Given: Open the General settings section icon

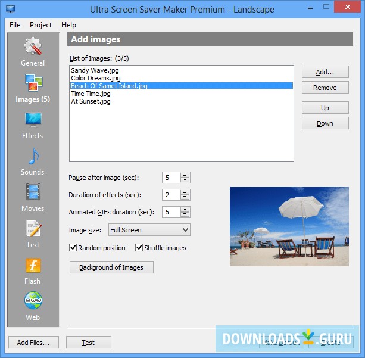Looking at the screenshot, I should pos(33,46).
